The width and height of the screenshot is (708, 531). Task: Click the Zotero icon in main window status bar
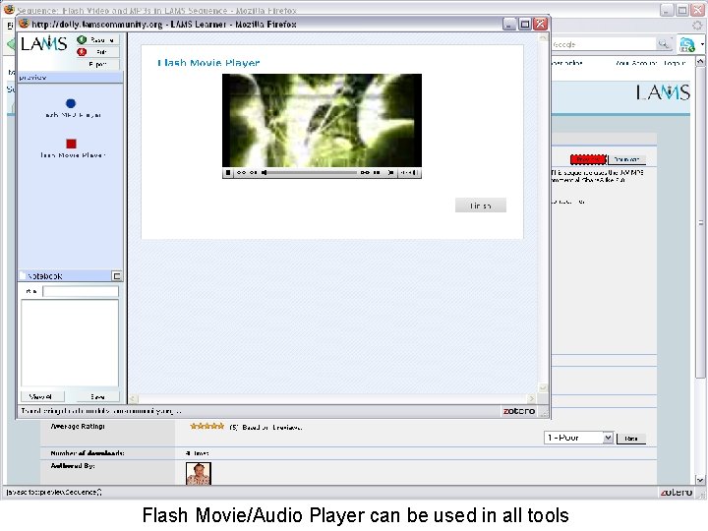(x=676, y=493)
